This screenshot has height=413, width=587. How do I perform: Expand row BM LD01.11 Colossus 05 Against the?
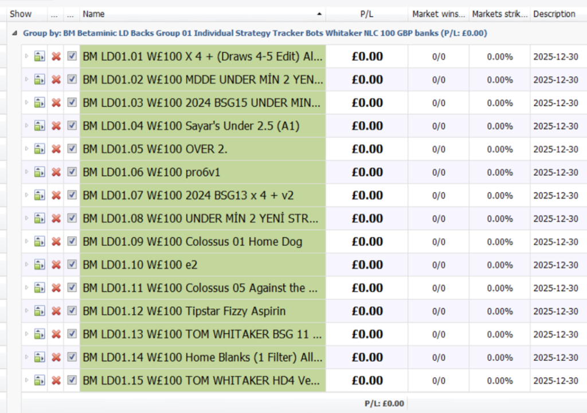pyautogui.click(x=26, y=288)
